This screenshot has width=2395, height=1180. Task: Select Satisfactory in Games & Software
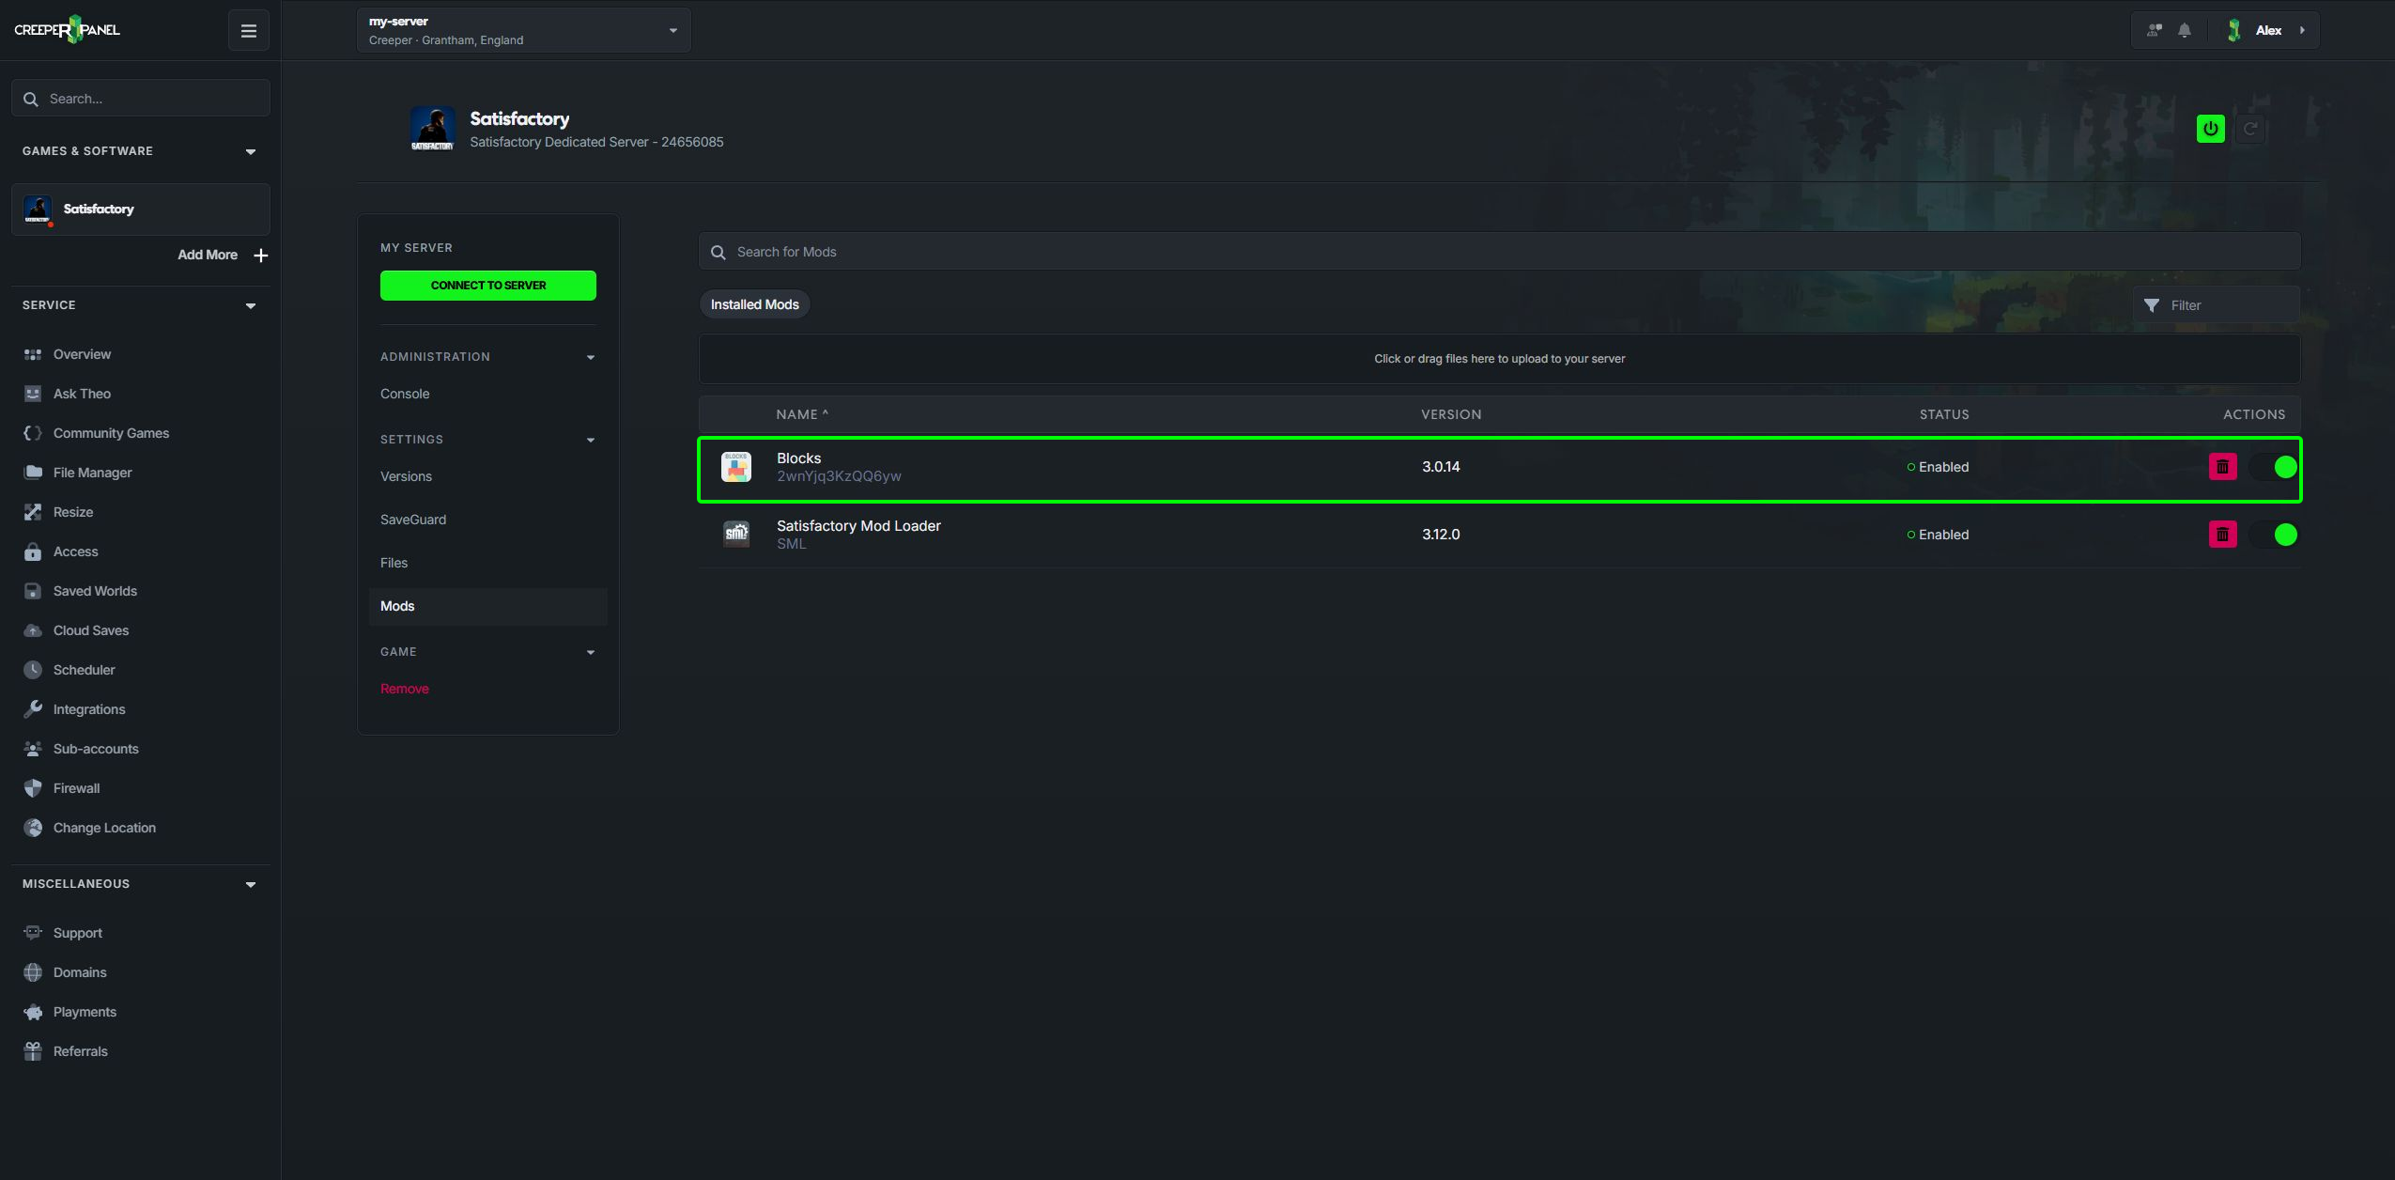(x=141, y=209)
